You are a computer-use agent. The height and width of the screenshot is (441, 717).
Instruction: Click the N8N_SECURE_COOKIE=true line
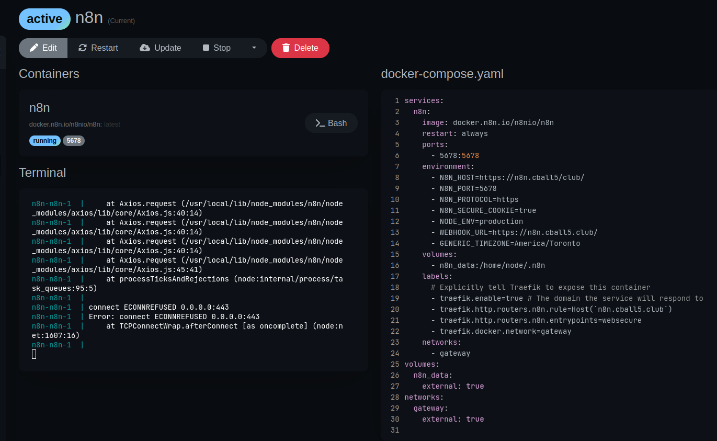tap(484, 210)
